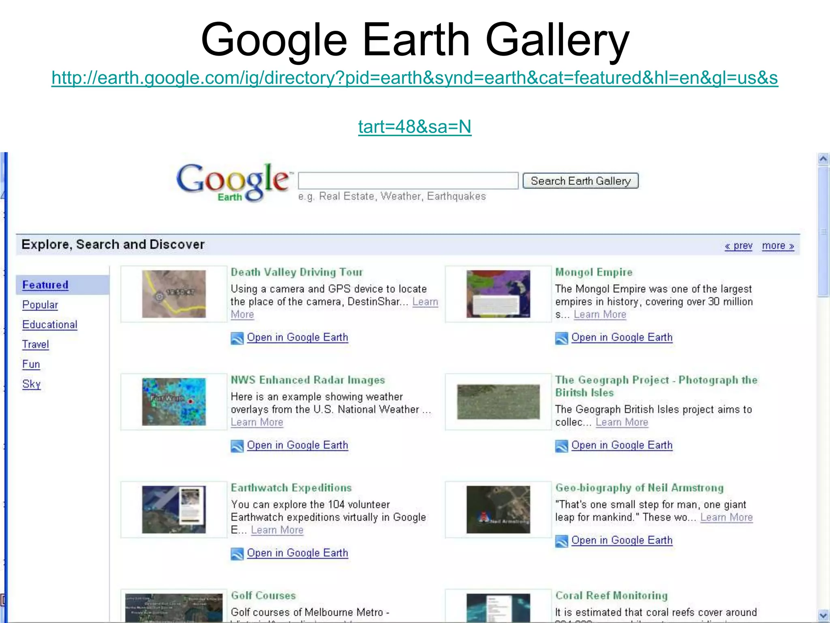Click the gallery search text field
Viewport: 830px width, 623px height.
tap(408, 180)
